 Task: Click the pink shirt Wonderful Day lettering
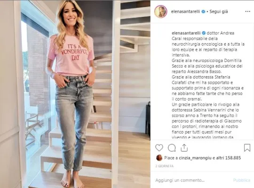pos(74,52)
